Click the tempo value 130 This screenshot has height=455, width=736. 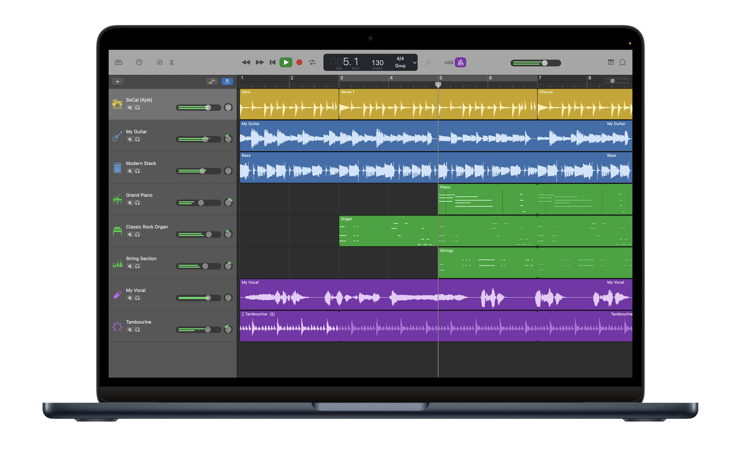(378, 63)
